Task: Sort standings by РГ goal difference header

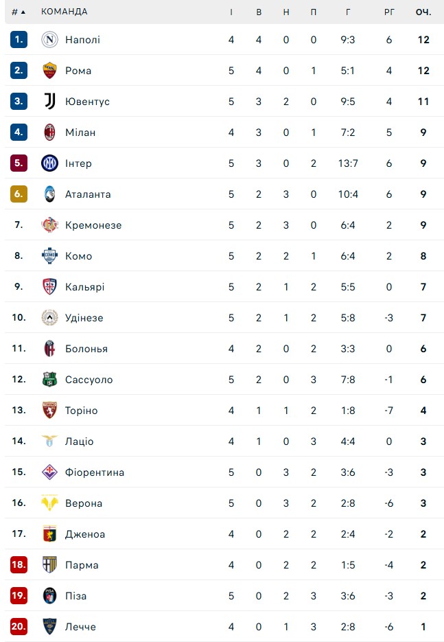Action: point(389,12)
